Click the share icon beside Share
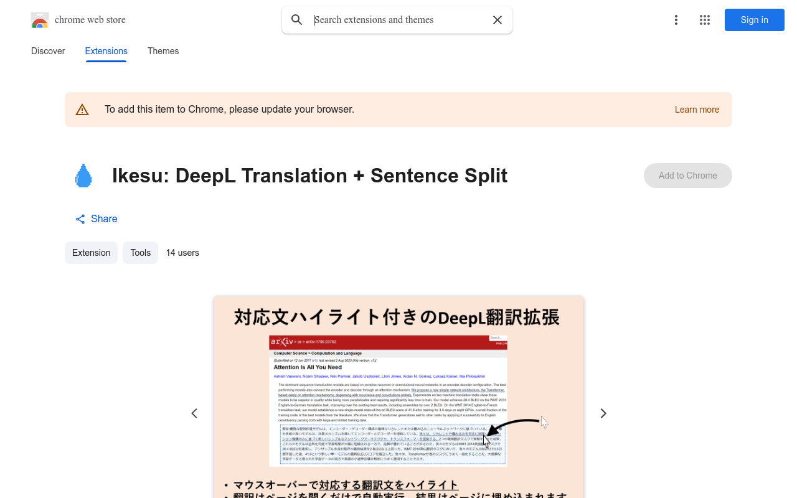 tap(80, 219)
